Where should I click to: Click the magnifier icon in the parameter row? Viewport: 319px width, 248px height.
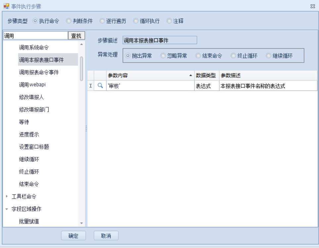tap(100, 86)
